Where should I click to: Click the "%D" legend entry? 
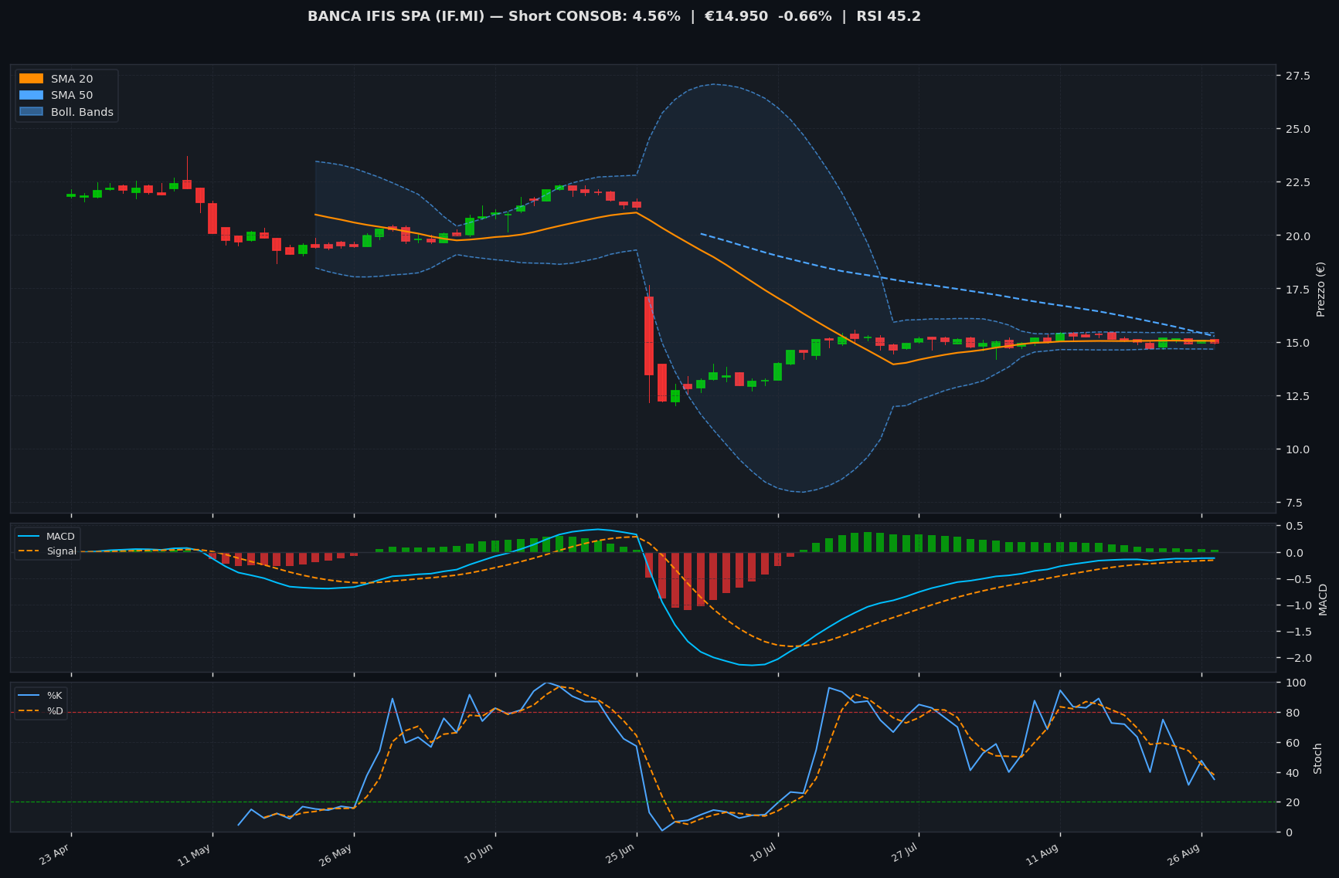(56, 710)
